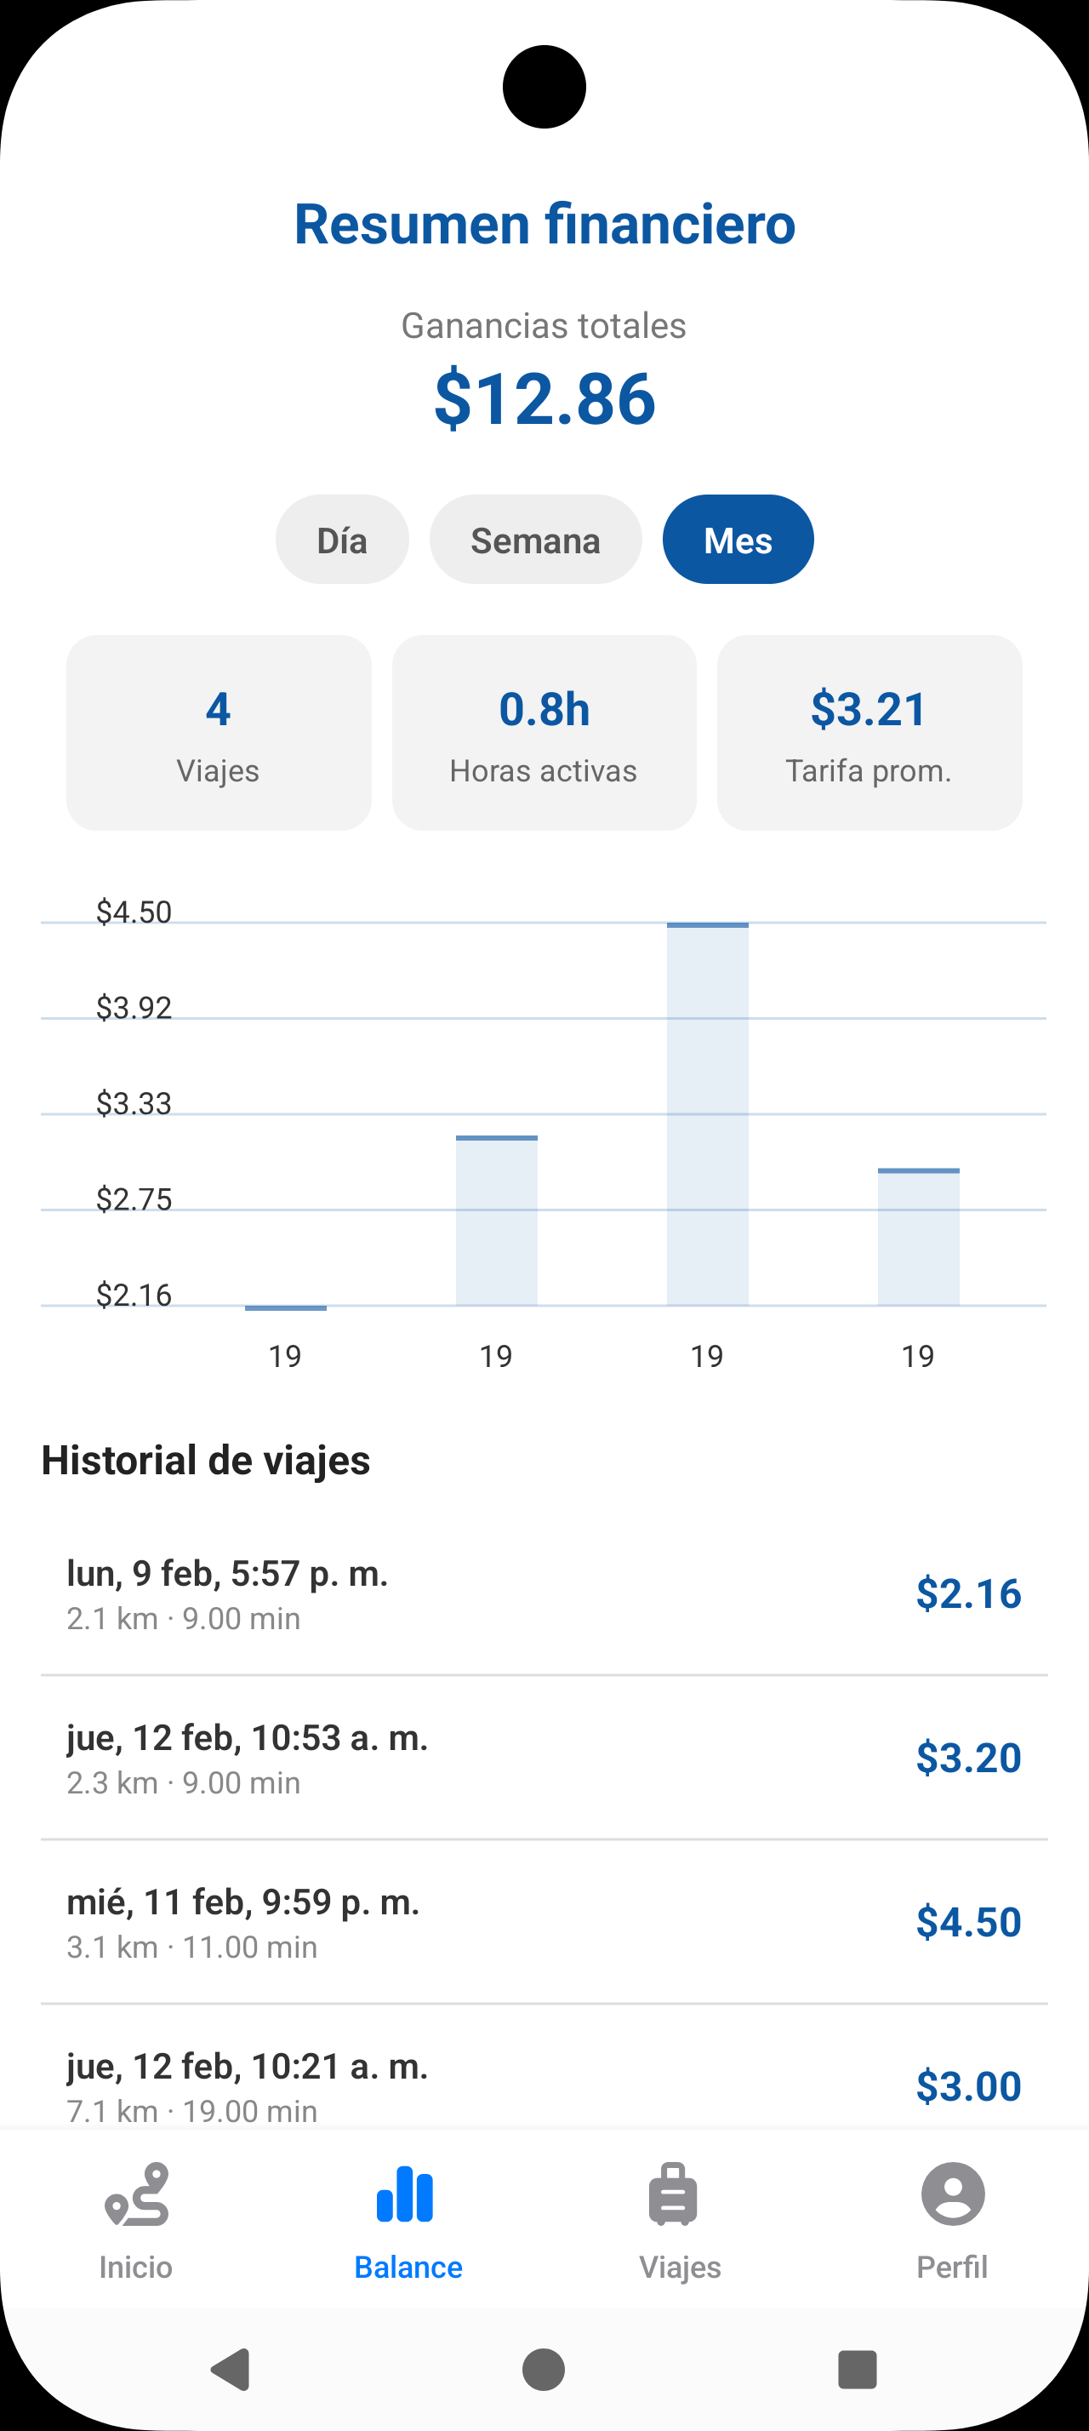Open the lun, 9 feb trip entry
This screenshot has height=2431, width=1089.
[544, 1593]
